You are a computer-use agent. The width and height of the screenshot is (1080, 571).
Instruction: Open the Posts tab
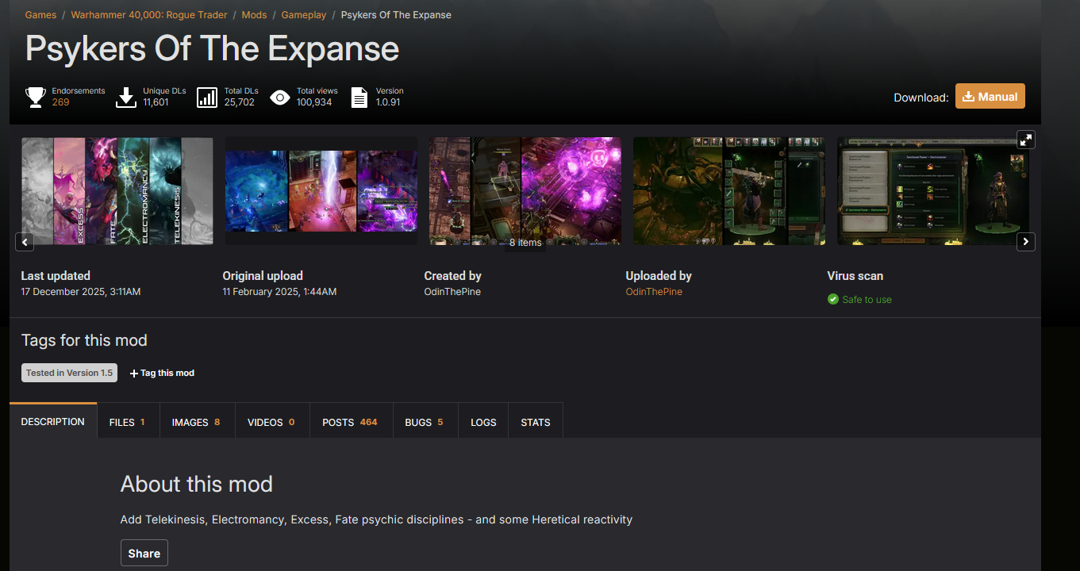coord(351,421)
